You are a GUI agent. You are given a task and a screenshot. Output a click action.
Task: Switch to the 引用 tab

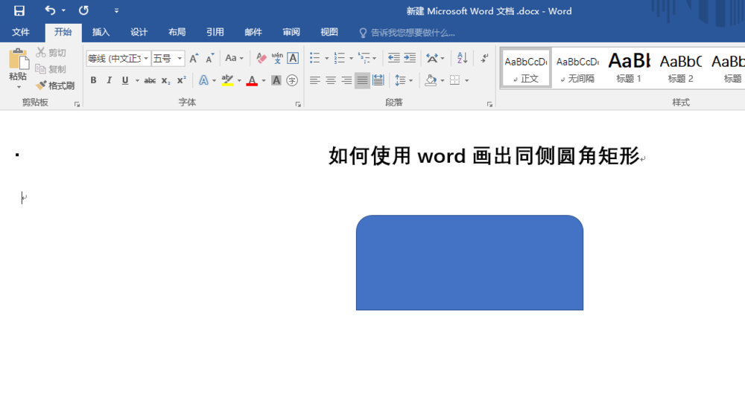215,32
